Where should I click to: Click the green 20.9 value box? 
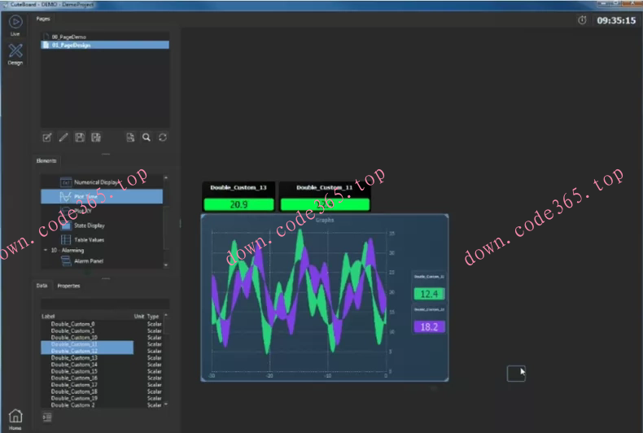pos(238,204)
